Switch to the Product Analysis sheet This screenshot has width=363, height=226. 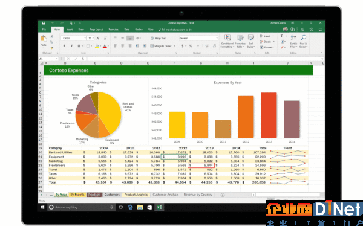(136, 195)
